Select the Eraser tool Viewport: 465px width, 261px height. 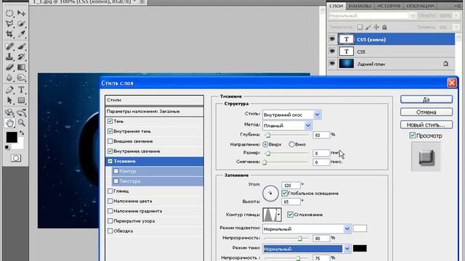(x=9, y=67)
